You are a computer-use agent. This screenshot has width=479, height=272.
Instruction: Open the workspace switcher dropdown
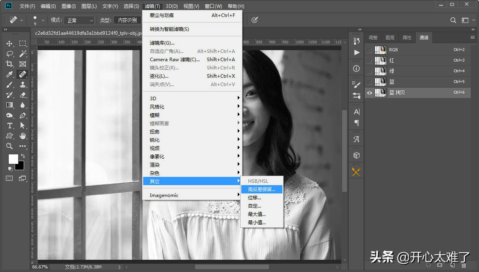(468, 20)
